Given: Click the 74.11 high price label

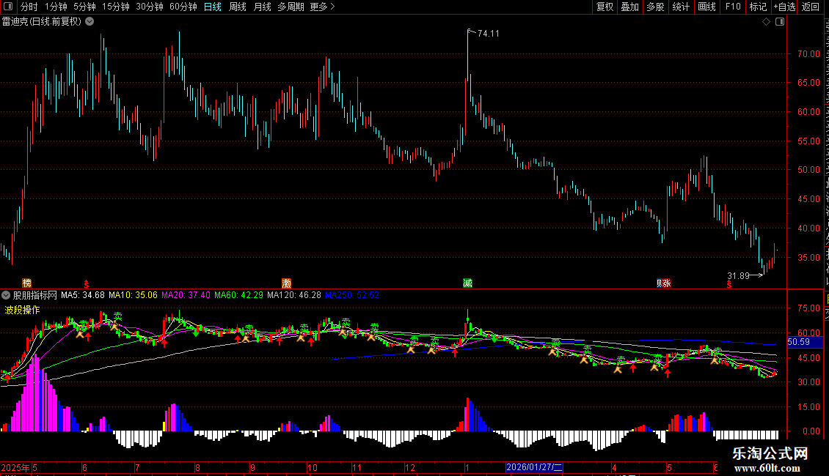Looking at the screenshot, I should [488, 33].
